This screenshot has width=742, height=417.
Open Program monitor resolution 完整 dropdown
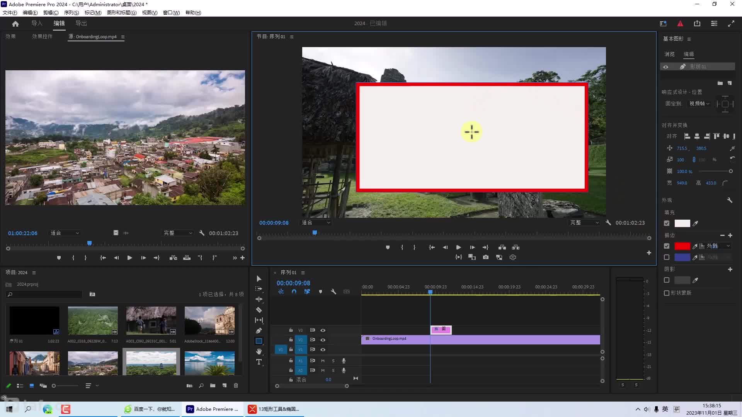[x=584, y=223]
